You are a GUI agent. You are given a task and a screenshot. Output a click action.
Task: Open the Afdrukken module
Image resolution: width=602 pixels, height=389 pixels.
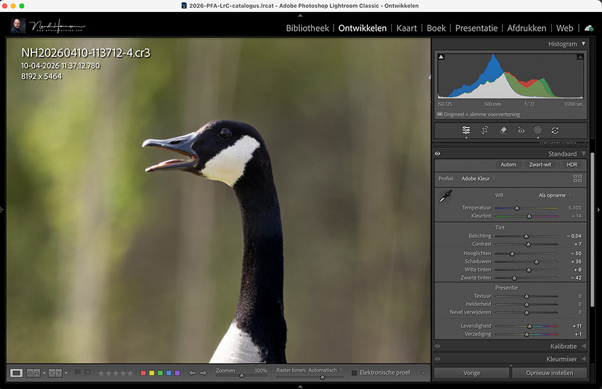[x=527, y=28]
